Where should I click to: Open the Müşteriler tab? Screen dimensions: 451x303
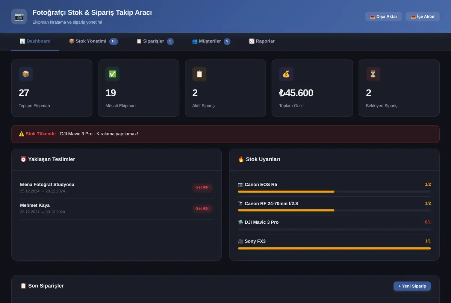tap(211, 41)
